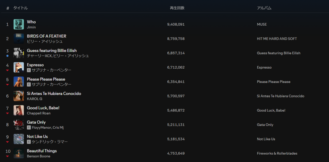Select the Espresso album artwork
This screenshot has width=329, height=162.
19,67
